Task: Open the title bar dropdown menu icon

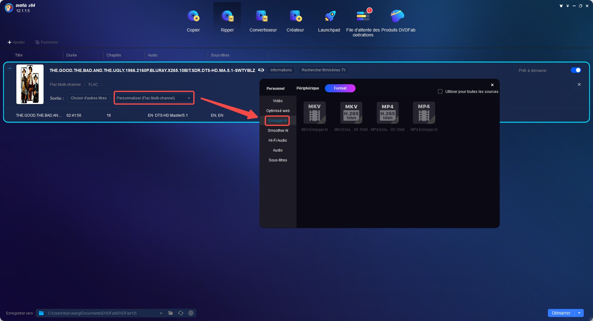Action: coord(568,6)
